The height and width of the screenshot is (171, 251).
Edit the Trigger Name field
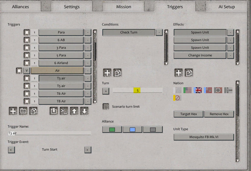coord(50,133)
